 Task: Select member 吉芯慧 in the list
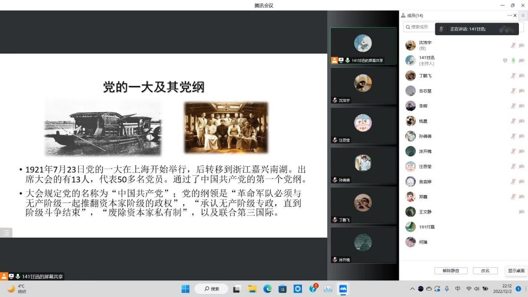(464, 91)
